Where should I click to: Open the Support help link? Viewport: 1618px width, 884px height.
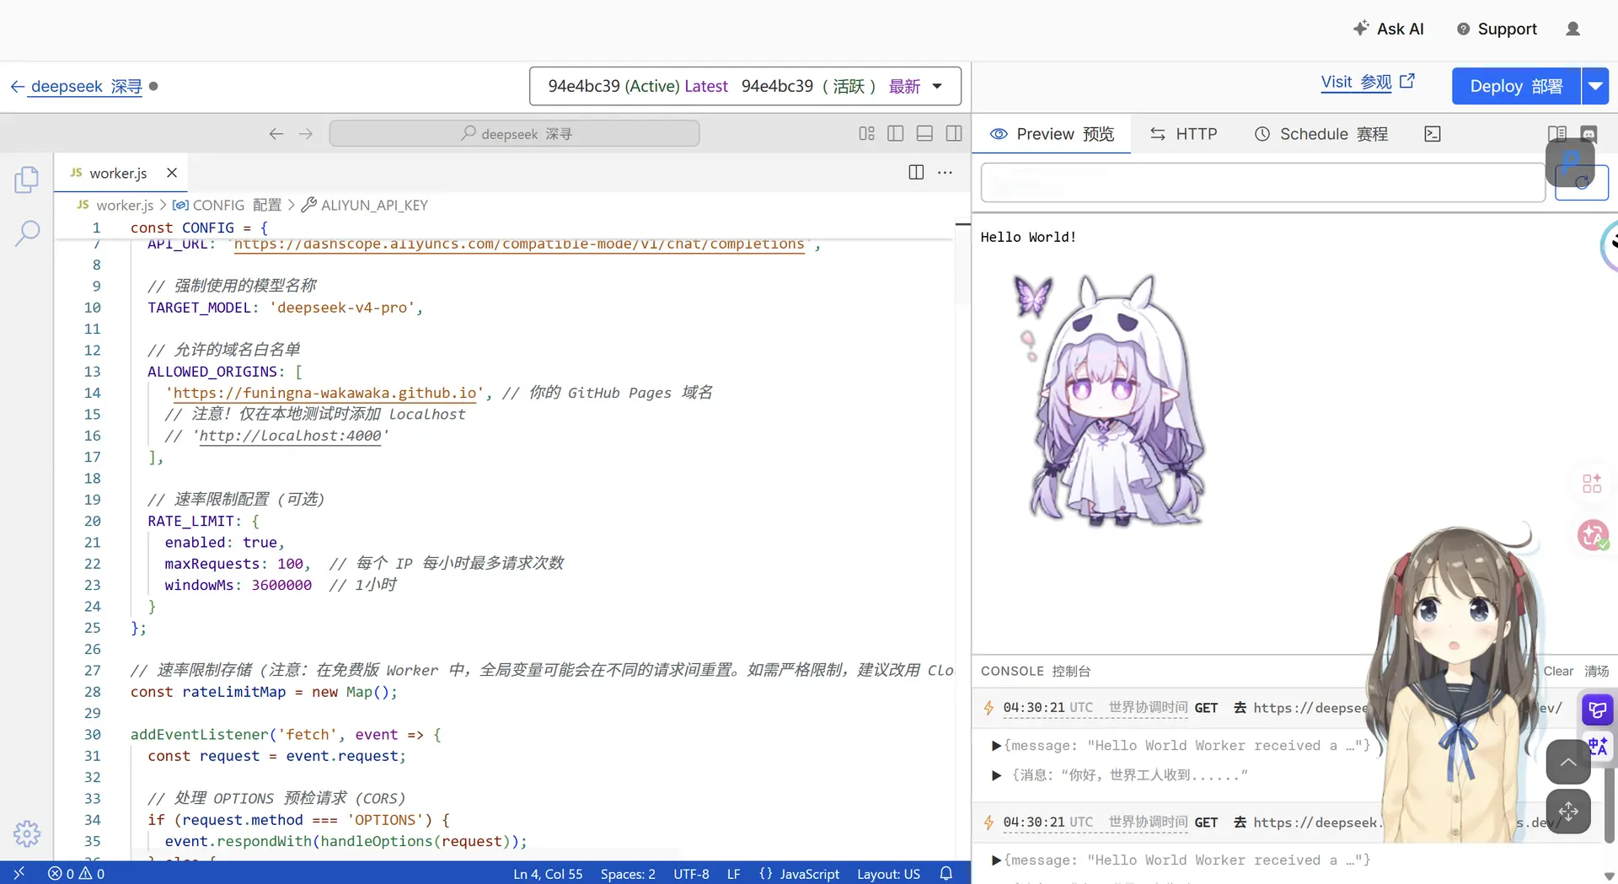tap(1497, 29)
